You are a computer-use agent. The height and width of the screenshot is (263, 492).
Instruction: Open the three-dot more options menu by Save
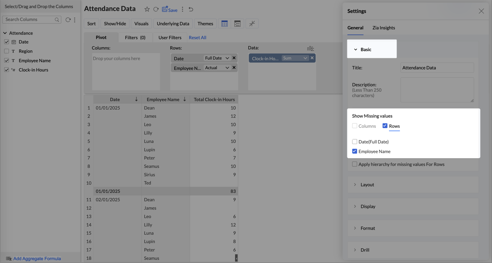[x=183, y=10]
